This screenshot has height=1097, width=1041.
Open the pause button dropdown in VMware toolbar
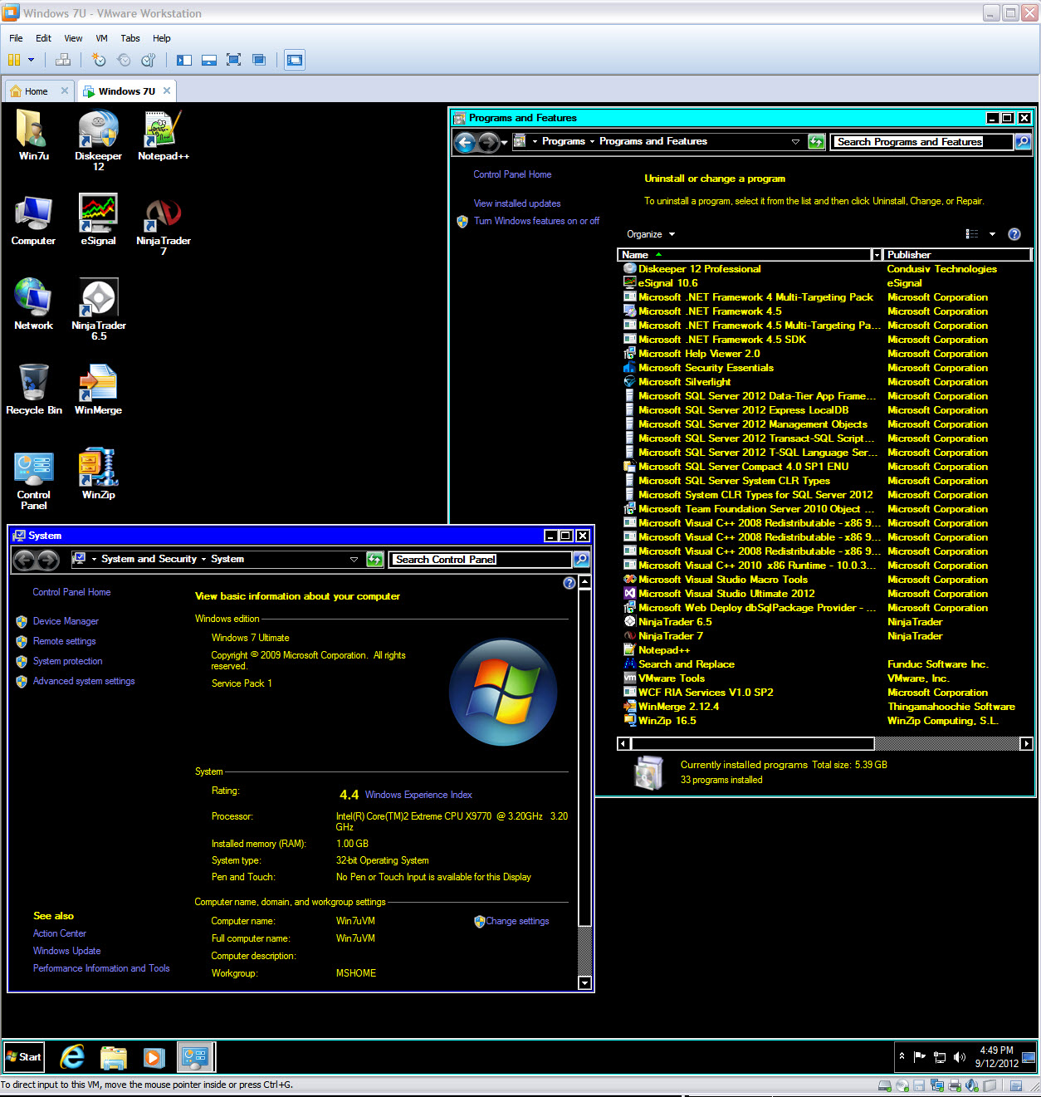32,60
